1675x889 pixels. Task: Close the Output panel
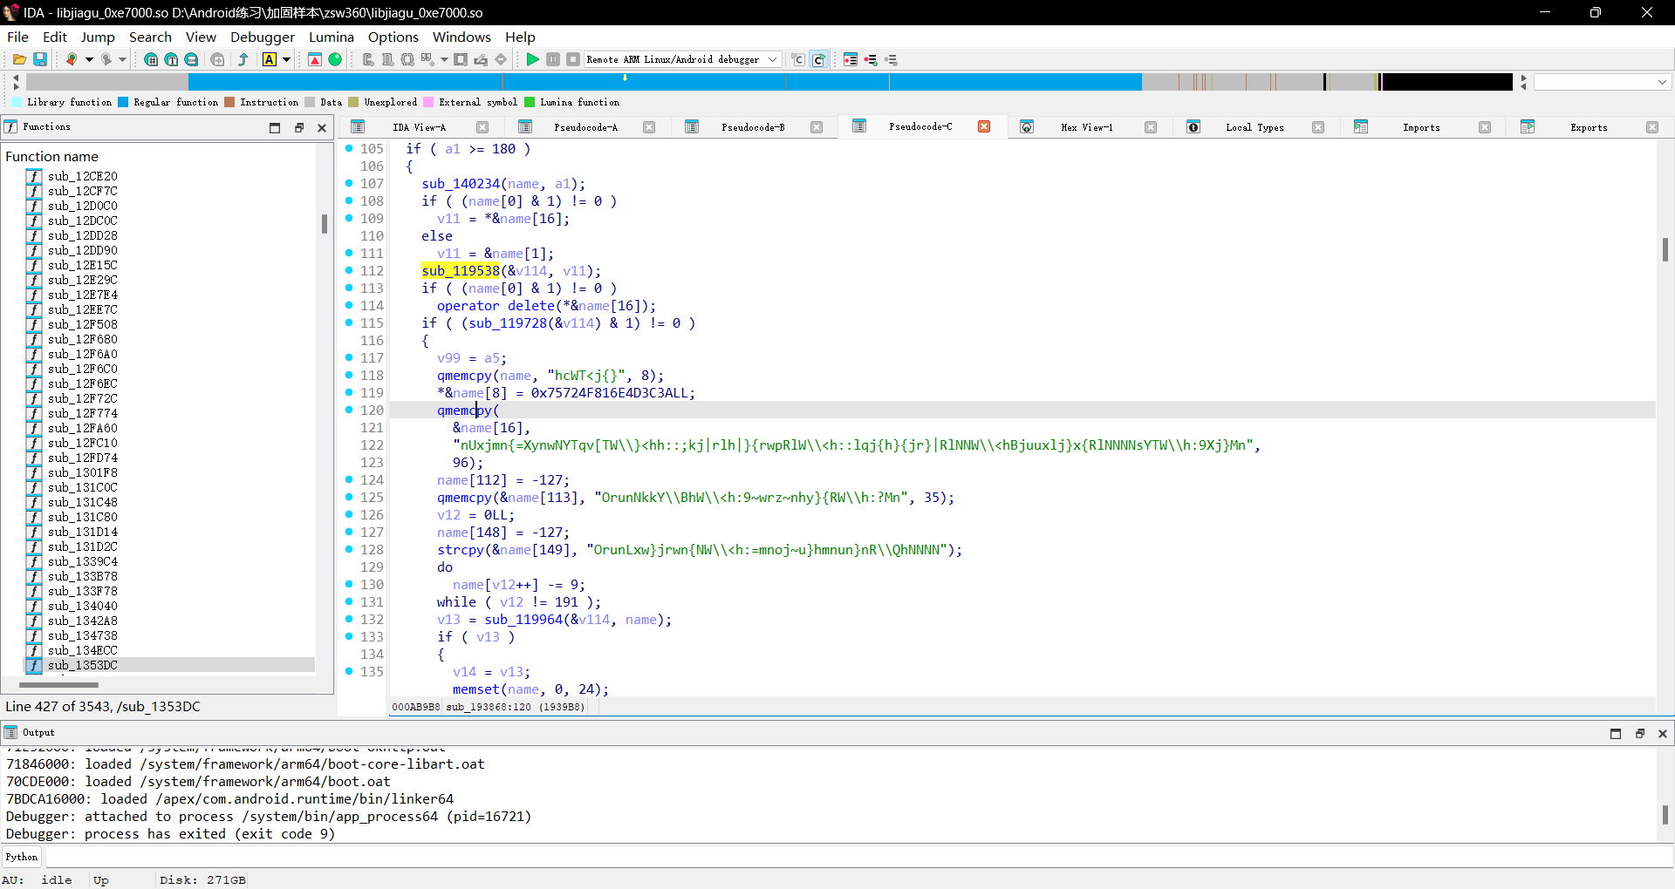(x=1663, y=734)
